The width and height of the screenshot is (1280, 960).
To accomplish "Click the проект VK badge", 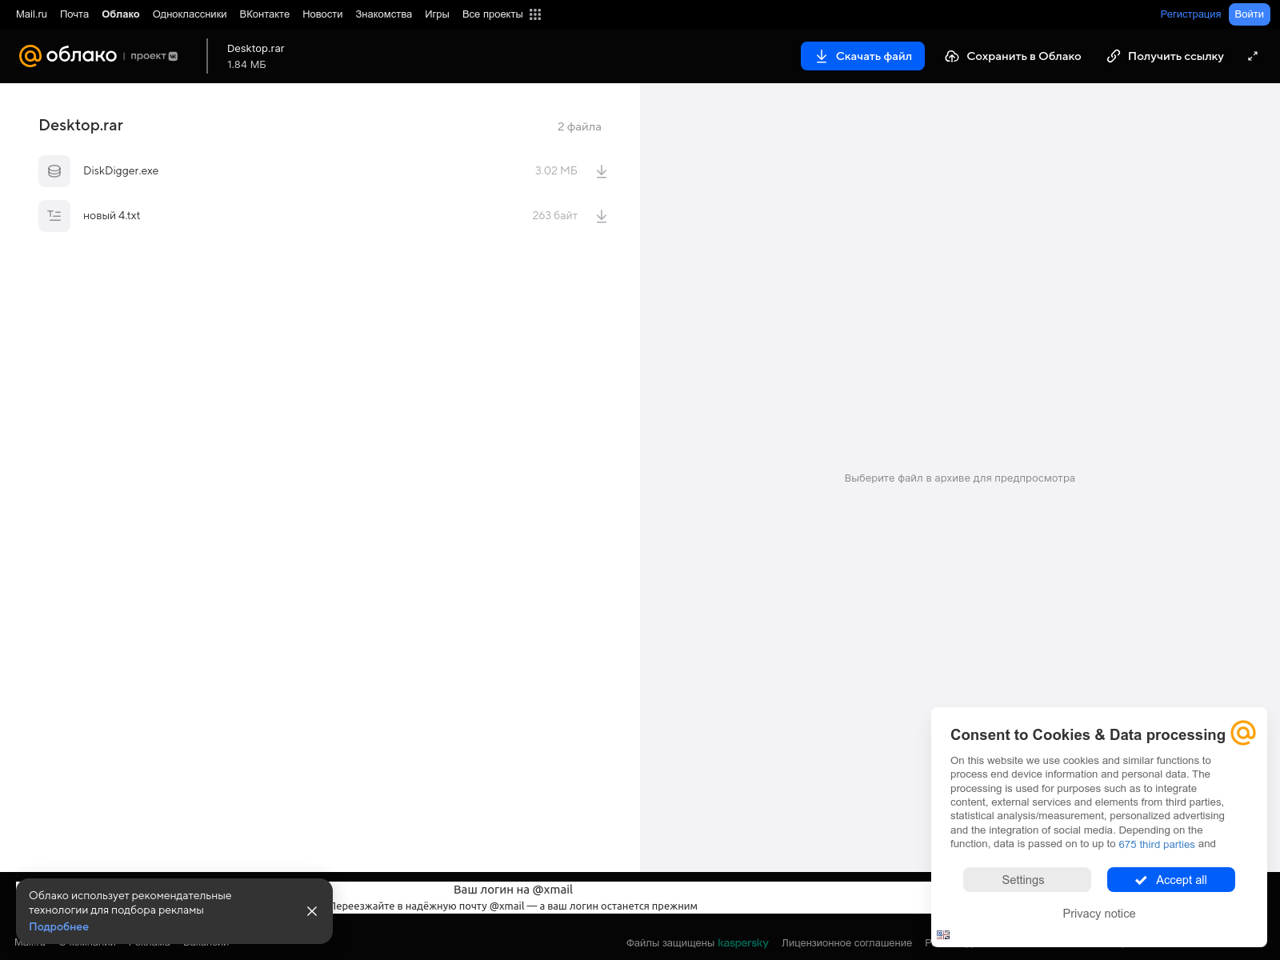I will pos(154,56).
